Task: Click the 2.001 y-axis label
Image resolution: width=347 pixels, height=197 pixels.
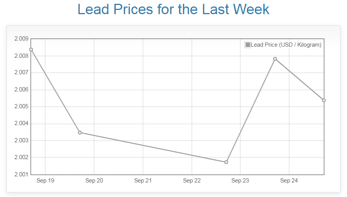Action: [x=21, y=174]
